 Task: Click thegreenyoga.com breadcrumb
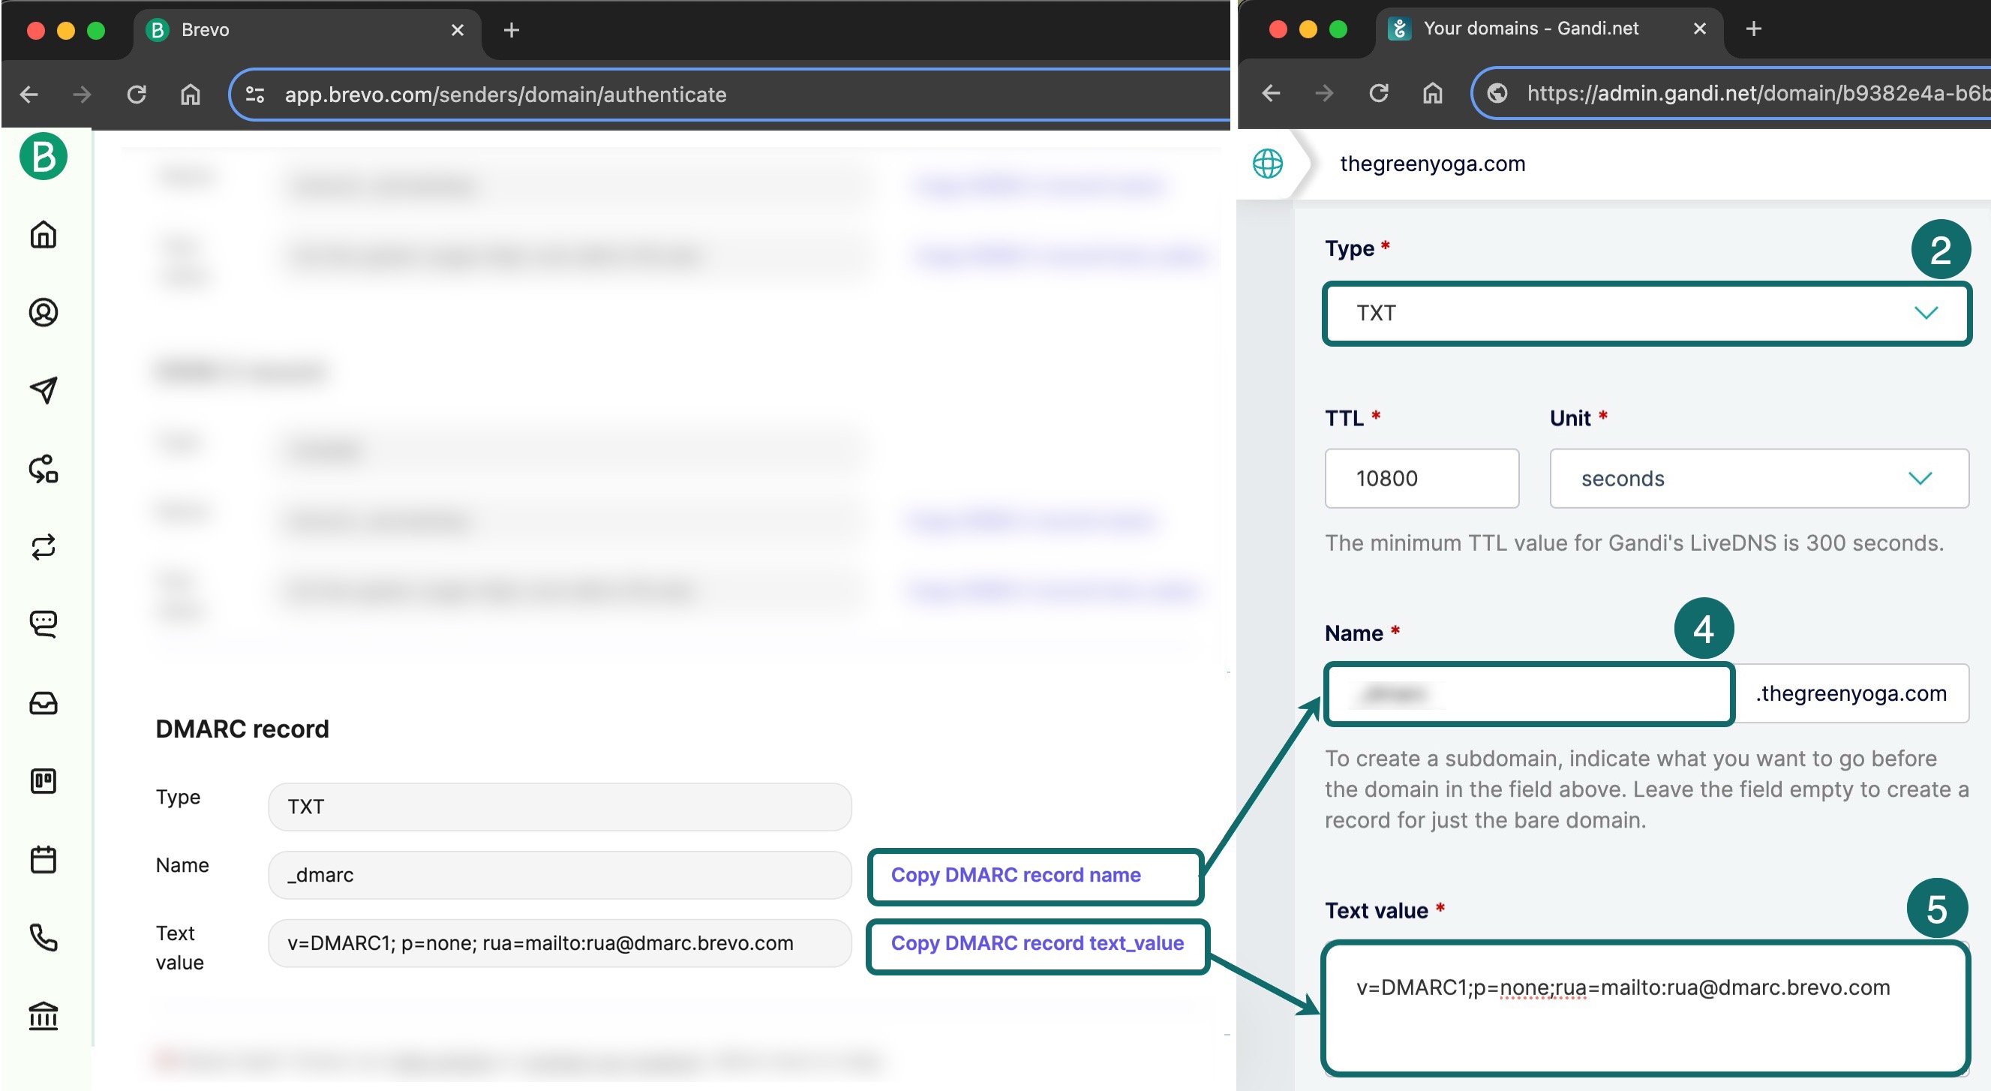click(x=1432, y=164)
